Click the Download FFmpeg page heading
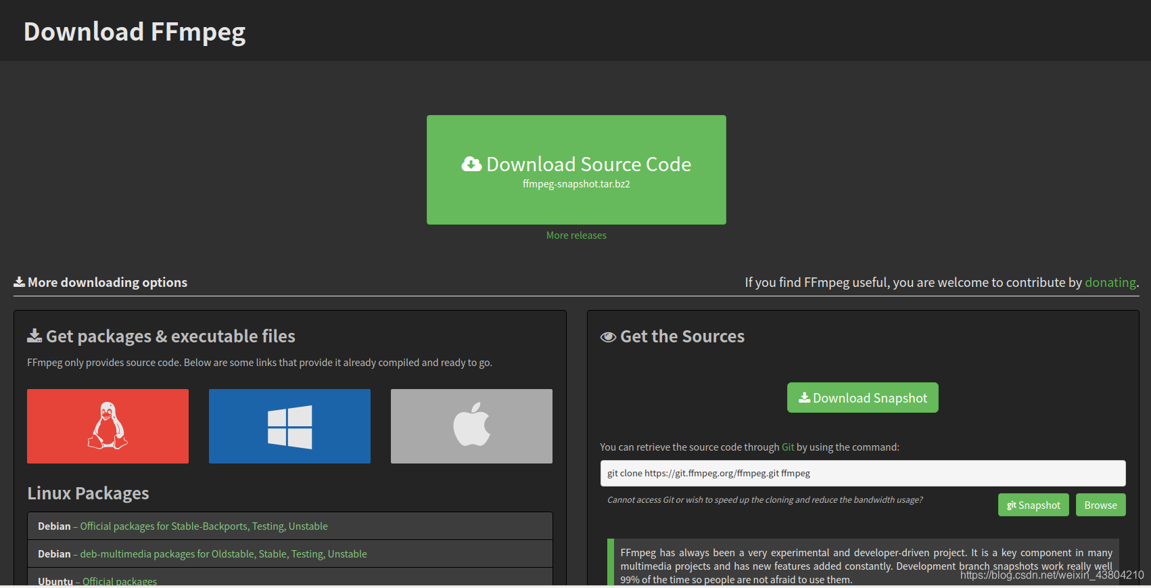This screenshot has width=1151, height=588. pyautogui.click(x=135, y=32)
